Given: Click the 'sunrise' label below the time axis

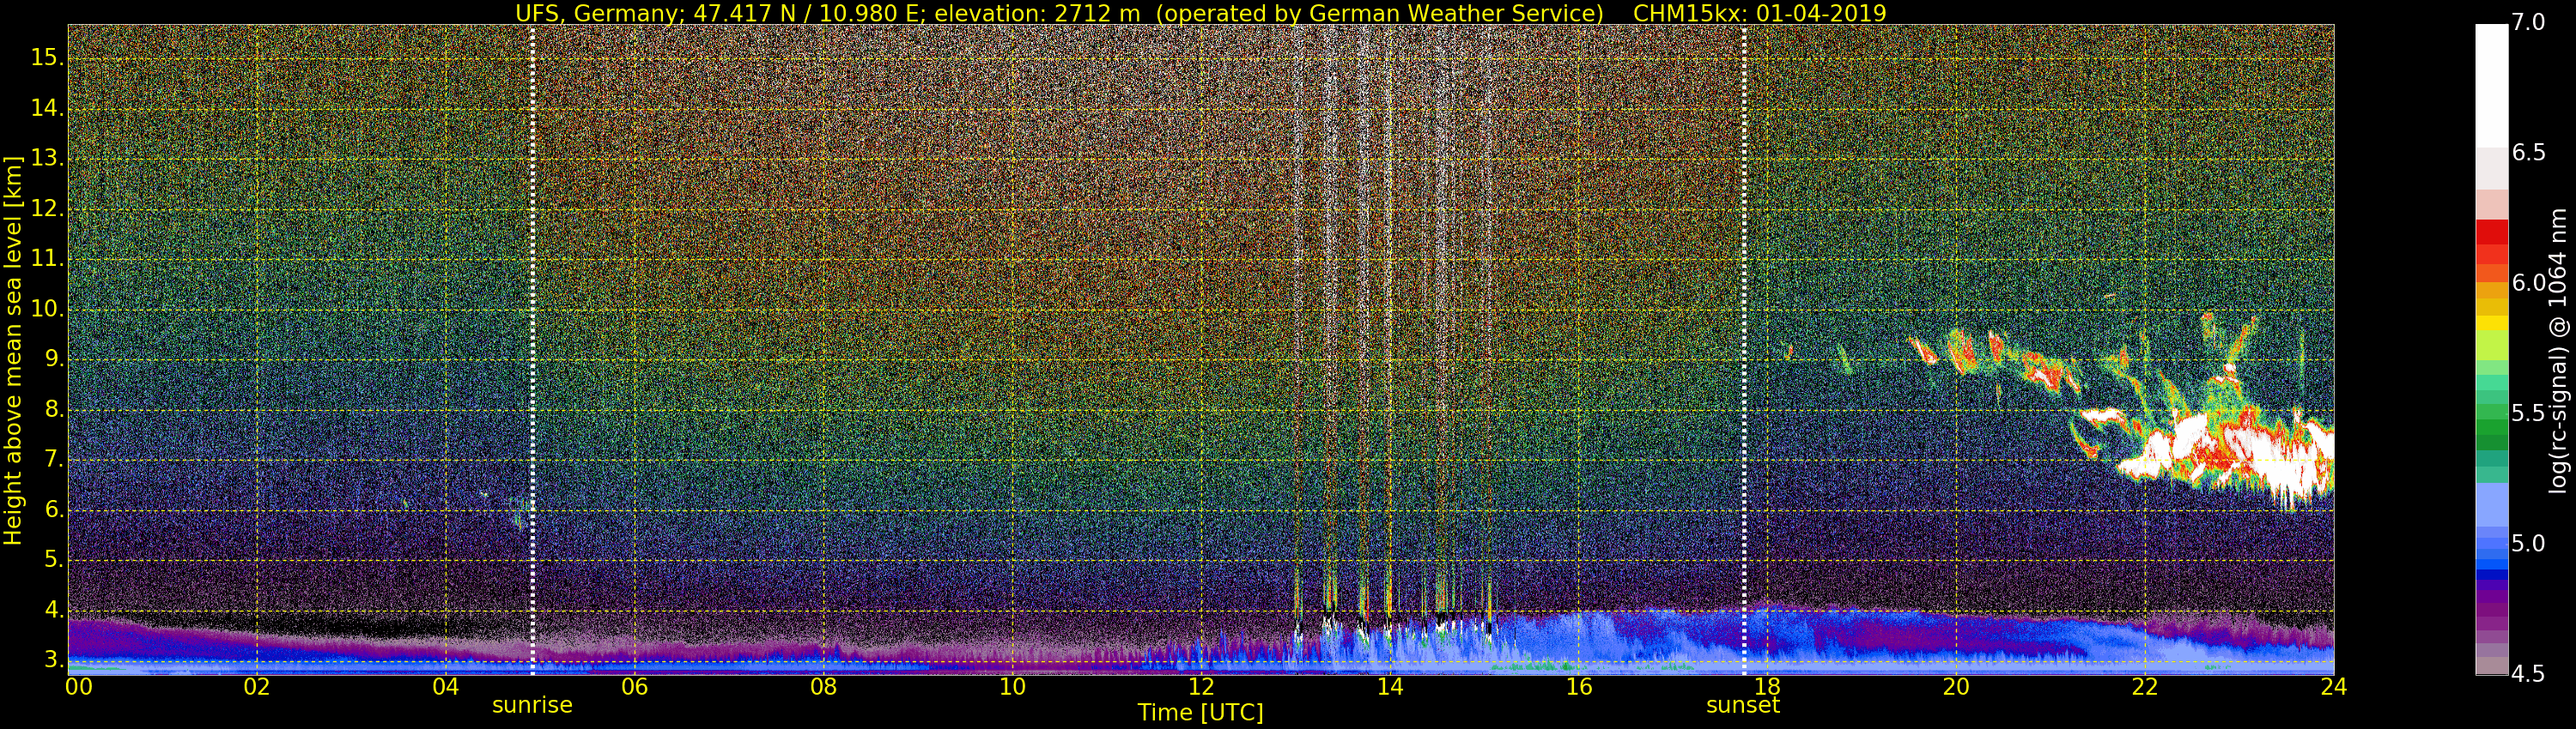Looking at the screenshot, I should tap(532, 705).
